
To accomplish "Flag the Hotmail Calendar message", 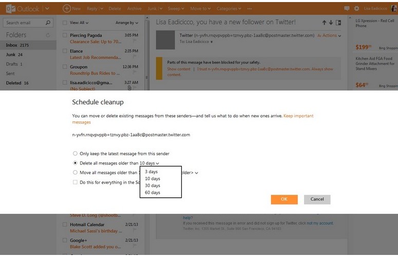I will (x=135, y=230).
